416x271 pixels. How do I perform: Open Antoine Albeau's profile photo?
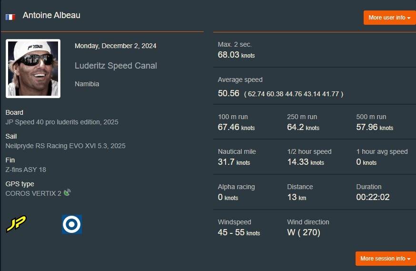click(x=33, y=69)
